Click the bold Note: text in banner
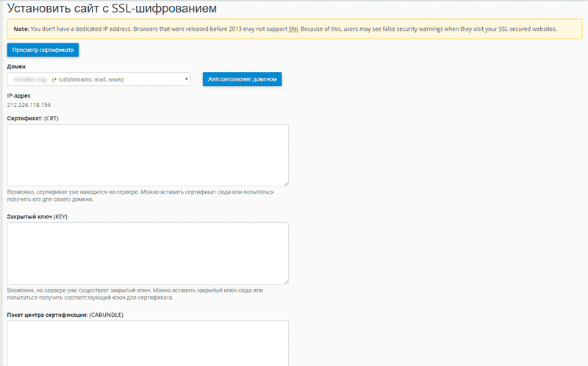Image resolution: width=588 pixels, height=366 pixels. tap(21, 29)
